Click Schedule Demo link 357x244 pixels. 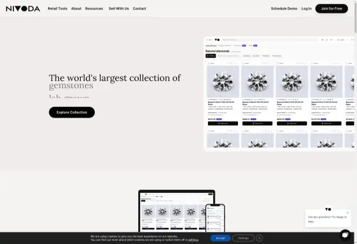pos(284,9)
